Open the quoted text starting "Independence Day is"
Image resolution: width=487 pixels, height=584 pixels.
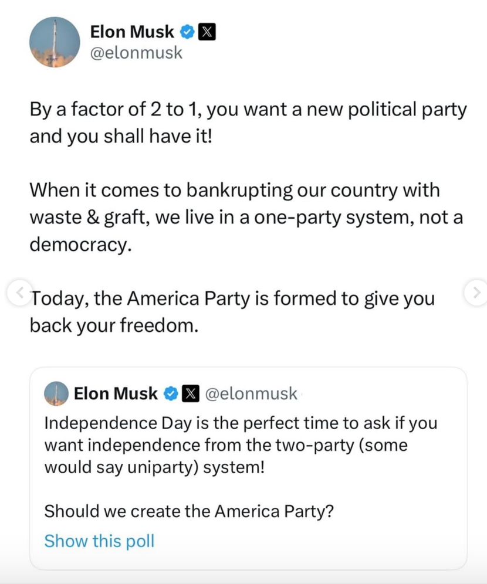pyautogui.click(x=241, y=423)
